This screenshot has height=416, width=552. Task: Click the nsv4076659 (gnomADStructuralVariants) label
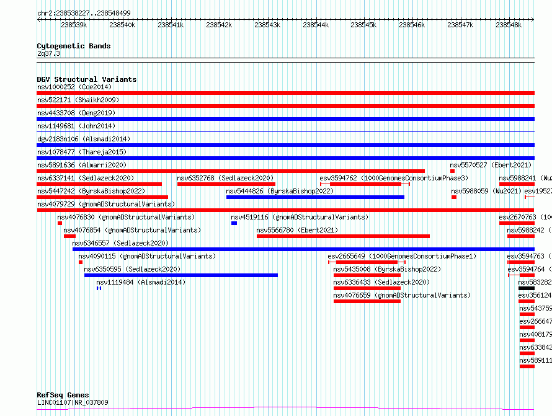point(402,295)
